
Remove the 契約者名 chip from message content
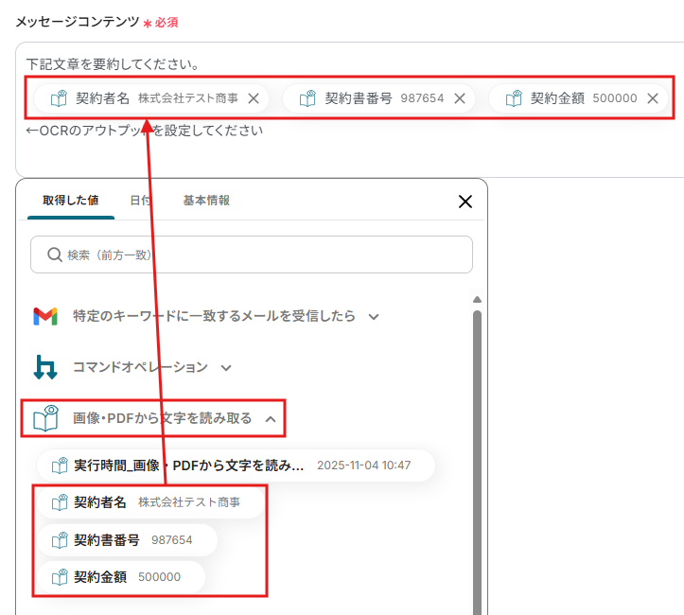click(253, 98)
